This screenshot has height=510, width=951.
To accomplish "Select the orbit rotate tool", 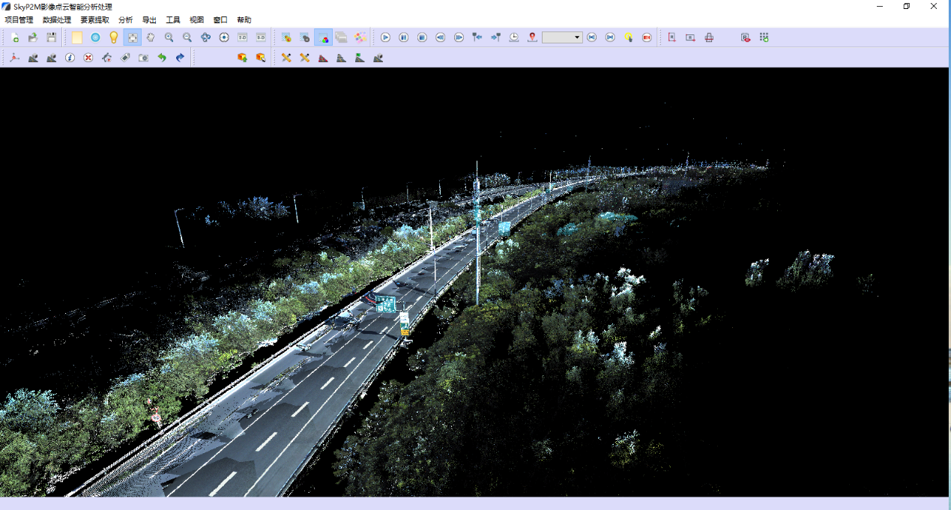I will (205, 37).
